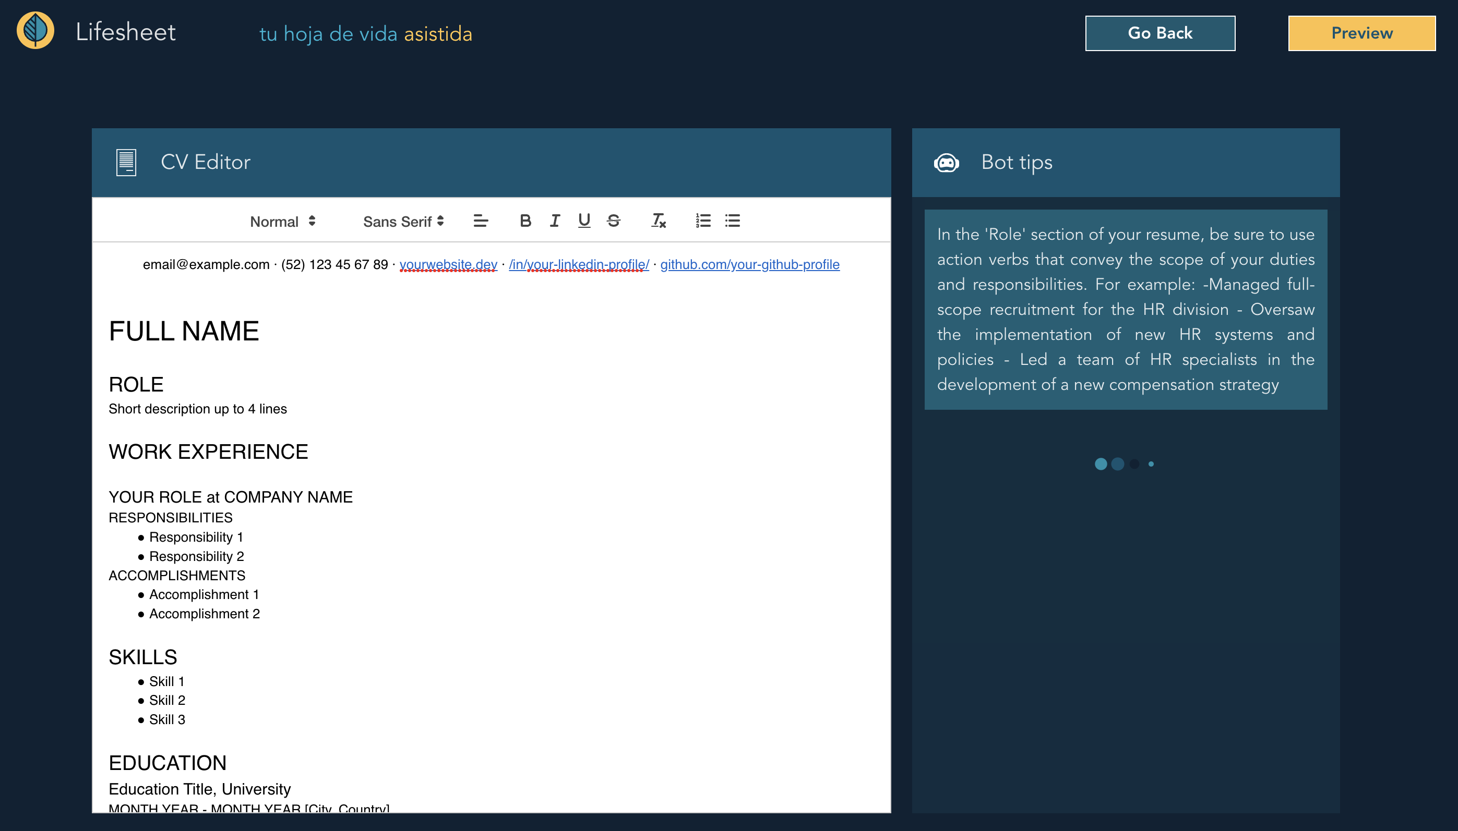The image size is (1458, 831).
Task: Toggle strikethrough formatting
Action: coord(614,221)
